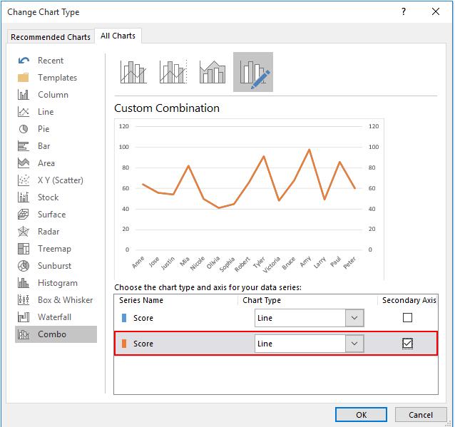Select the Waterfall category label
The image size is (455, 427).
click(x=54, y=317)
